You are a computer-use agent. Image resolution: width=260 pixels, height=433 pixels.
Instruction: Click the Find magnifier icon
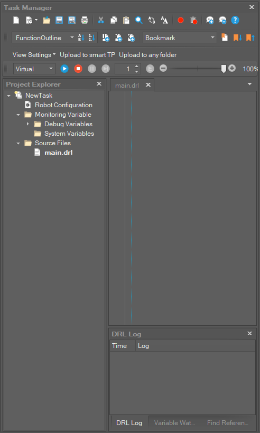point(138,20)
